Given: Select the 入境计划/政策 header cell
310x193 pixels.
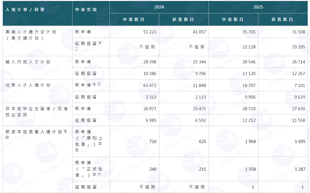Looking at the screenshot, I should tap(38, 13).
